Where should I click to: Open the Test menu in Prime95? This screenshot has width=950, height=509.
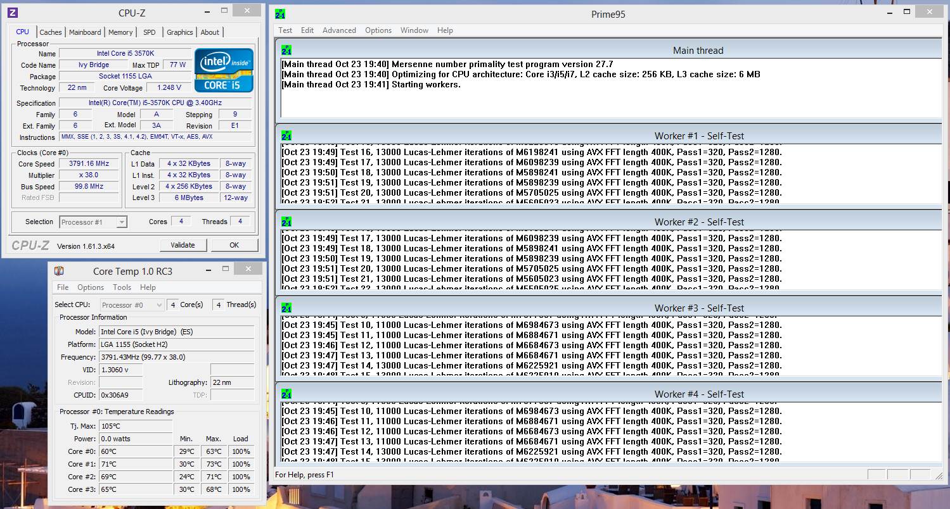285,30
